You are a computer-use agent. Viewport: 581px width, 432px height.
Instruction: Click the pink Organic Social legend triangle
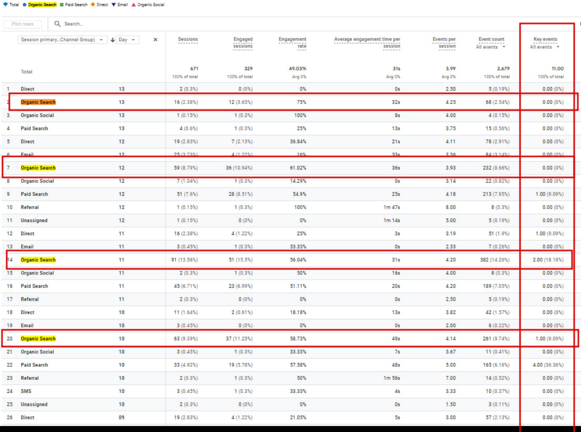[x=134, y=5]
